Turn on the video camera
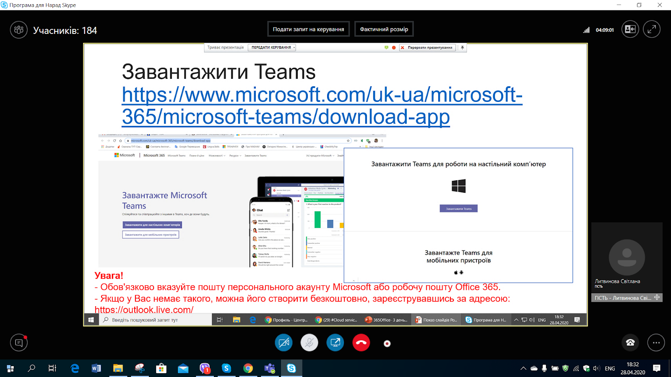Viewport: 671px width, 377px height. tap(283, 343)
